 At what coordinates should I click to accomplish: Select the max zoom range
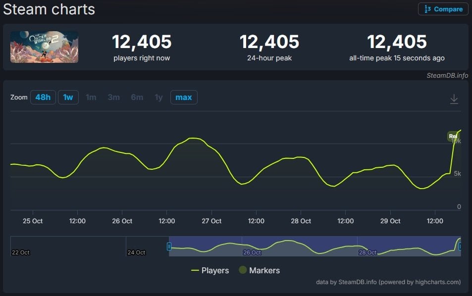tap(184, 98)
